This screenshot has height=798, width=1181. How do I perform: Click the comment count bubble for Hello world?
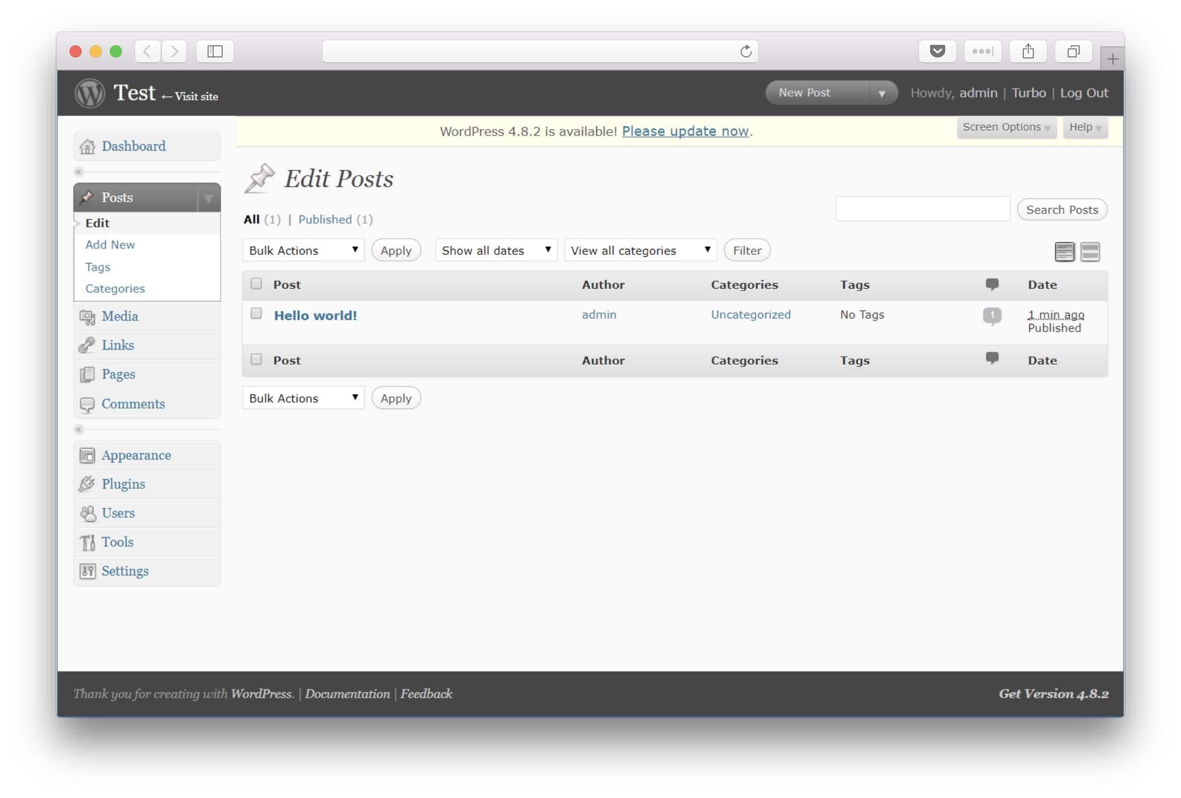tap(992, 315)
